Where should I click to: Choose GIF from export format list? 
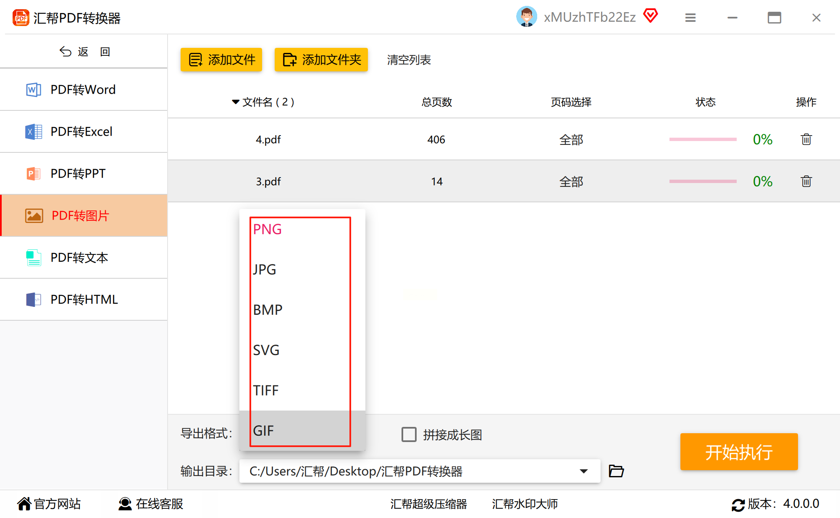pos(264,431)
